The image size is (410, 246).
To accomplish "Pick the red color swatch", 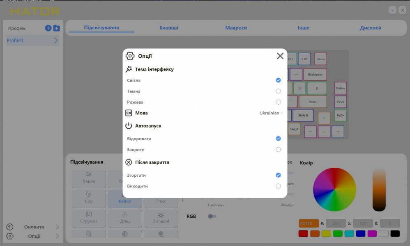I will pyautogui.click(x=303, y=234).
